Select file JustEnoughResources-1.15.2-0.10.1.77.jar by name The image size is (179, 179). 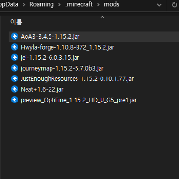77,79
